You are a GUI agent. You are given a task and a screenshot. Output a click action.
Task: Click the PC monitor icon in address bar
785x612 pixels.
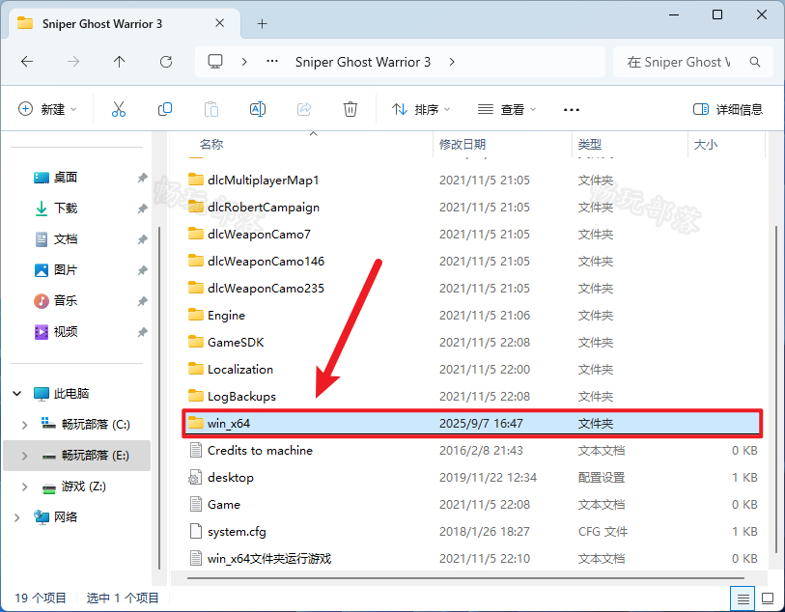pyautogui.click(x=215, y=62)
